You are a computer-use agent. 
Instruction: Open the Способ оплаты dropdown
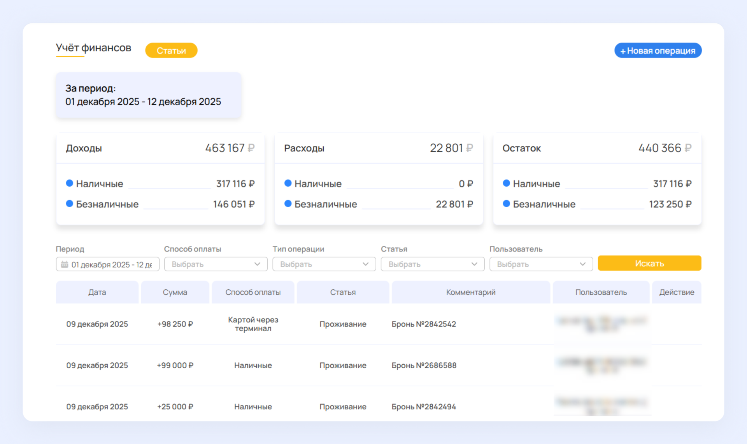tap(216, 264)
